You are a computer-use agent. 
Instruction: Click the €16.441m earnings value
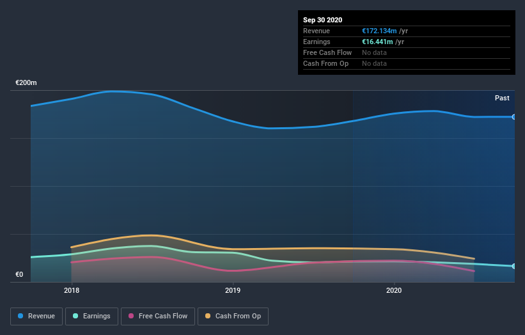[377, 42]
